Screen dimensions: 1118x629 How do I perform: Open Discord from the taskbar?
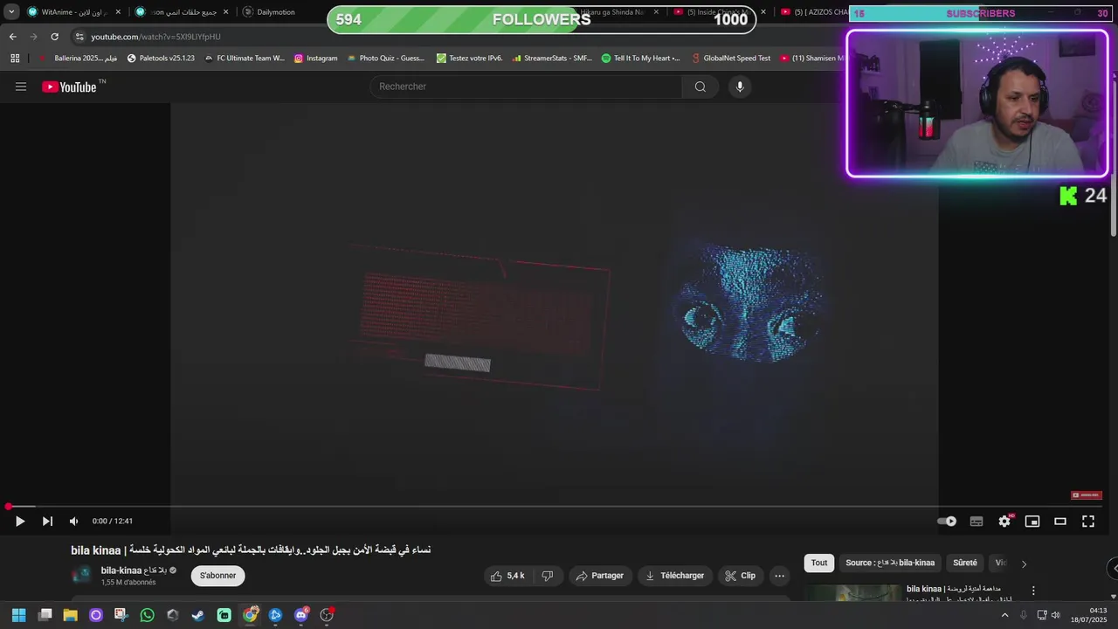click(301, 615)
